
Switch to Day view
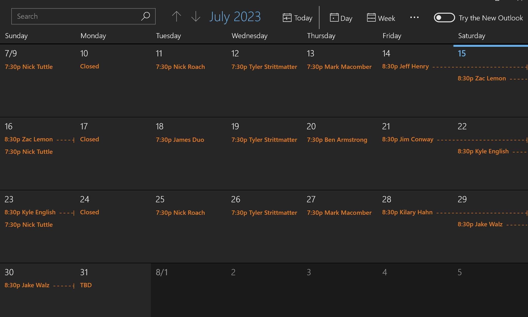tap(341, 18)
